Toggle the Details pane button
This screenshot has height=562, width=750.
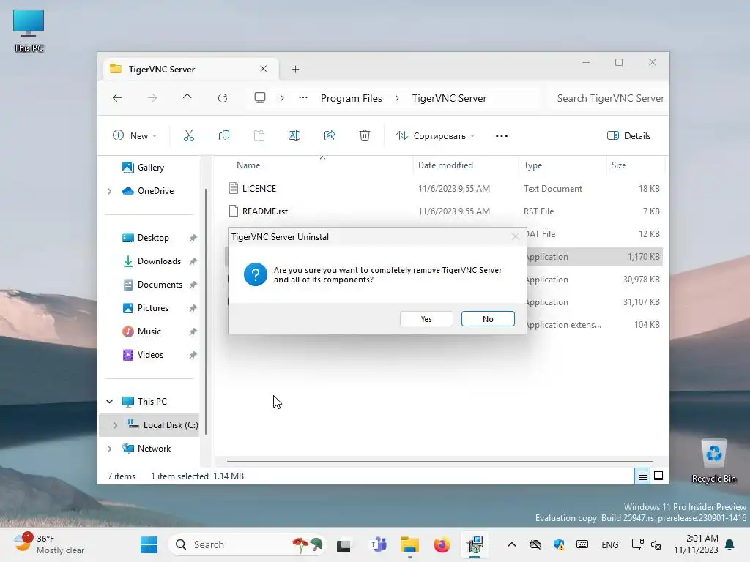(x=628, y=135)
